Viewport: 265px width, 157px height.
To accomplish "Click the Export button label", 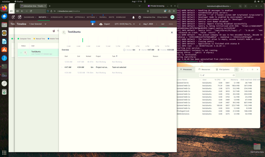I will pos(107,24).
